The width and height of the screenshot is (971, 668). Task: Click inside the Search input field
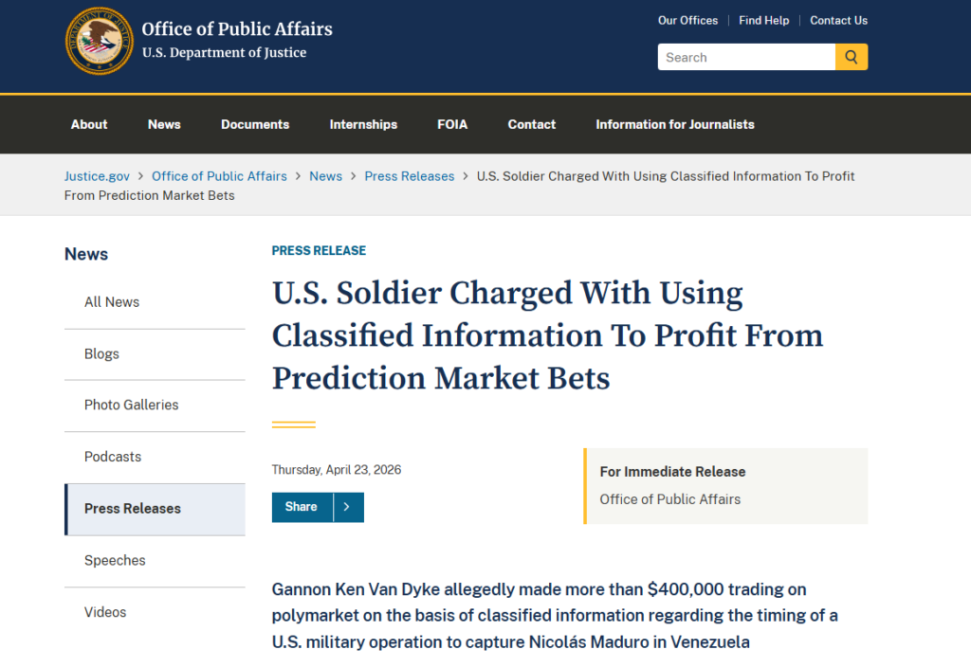[746, 57]
